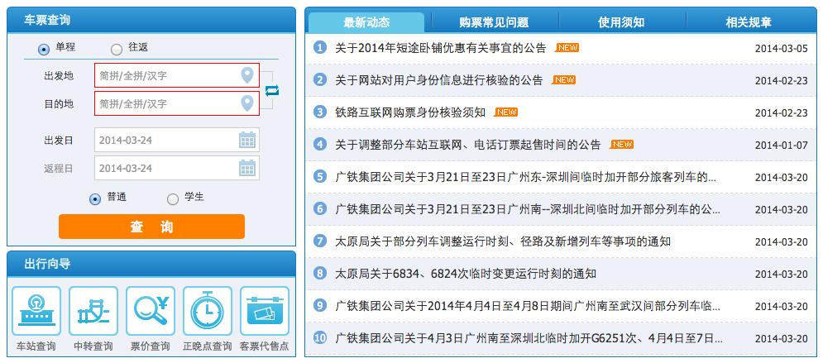The height and width of the screenshot is (363, 823).
Task: Select the 学生 student radio button
Action: [172, 199]
